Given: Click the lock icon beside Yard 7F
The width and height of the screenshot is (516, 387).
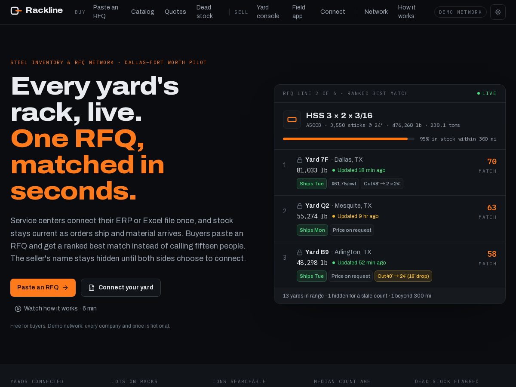Looking at the screenshot, I should (x=300, y=160).
